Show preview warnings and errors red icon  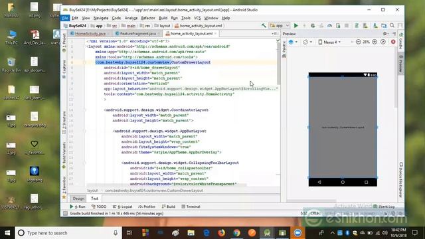click(x=393, y=42)
